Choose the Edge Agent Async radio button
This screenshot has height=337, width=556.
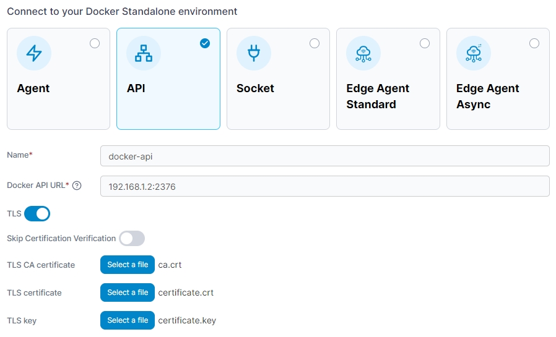534,43
